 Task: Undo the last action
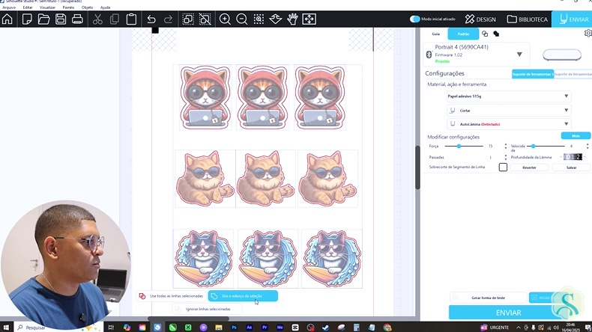pyautogui.click(x=151, y=19)
